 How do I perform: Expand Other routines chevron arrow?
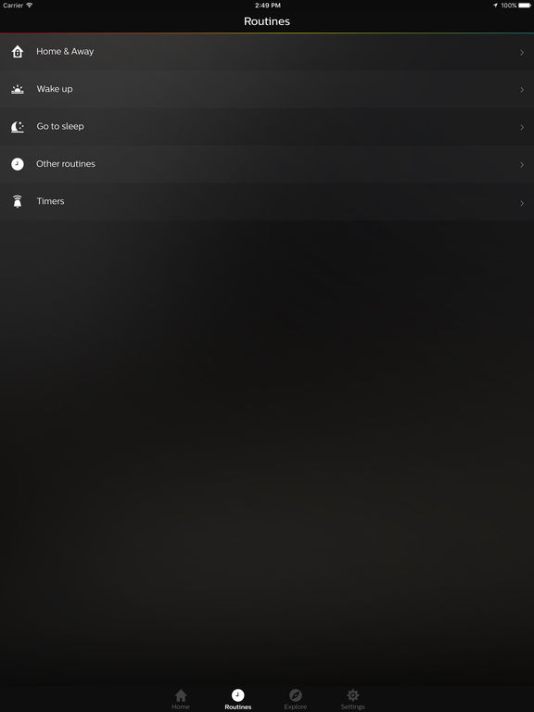click(x=522, y=165)
